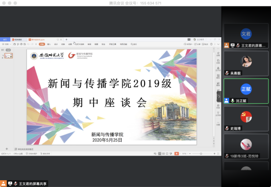Screen dimensions: 271x187
Task: Open the 插入 ribbon tab
Action: click(49, 44)
